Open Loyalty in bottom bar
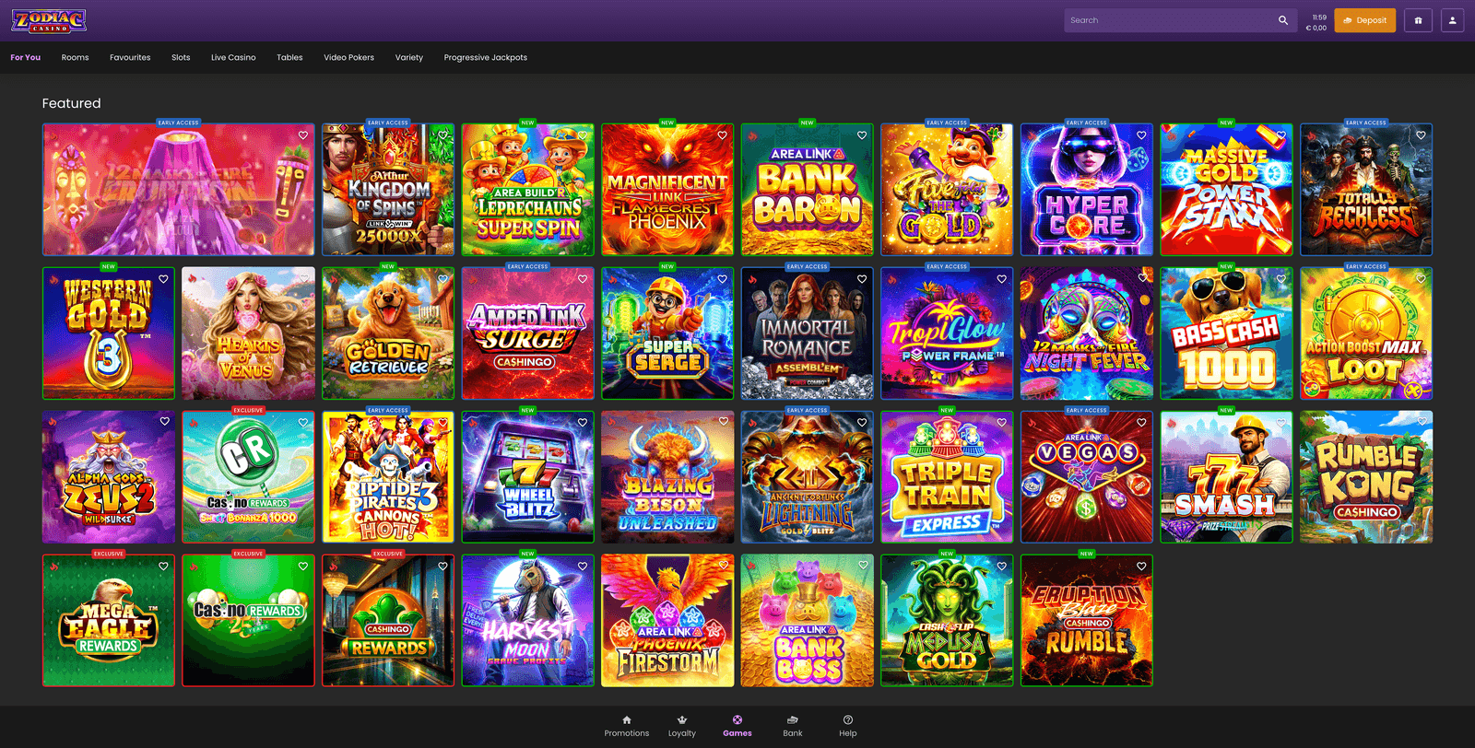 (682, 726)
